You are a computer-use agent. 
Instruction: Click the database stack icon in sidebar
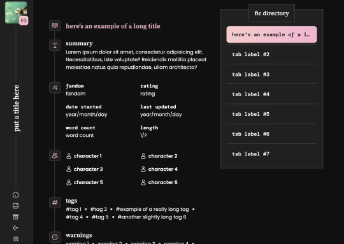(x=15, y=206)
